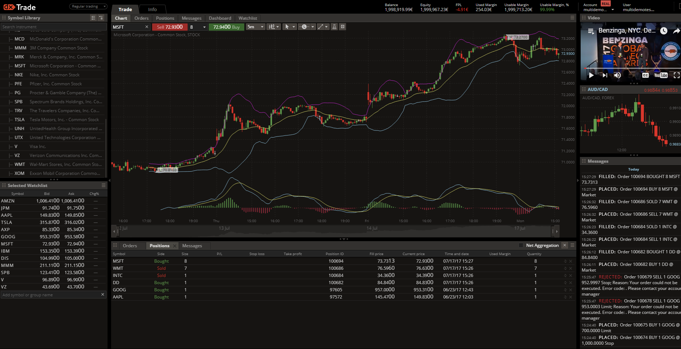Toggle closed captions on the video
The image size is (681, 349).
click(645, 75)
